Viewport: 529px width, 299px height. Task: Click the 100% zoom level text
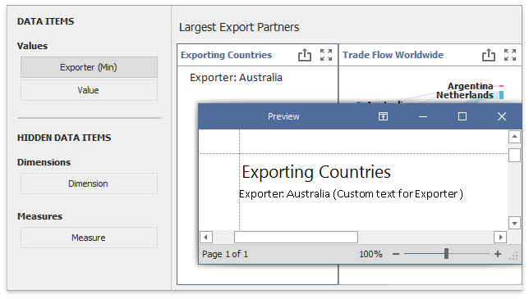(370, 254)
